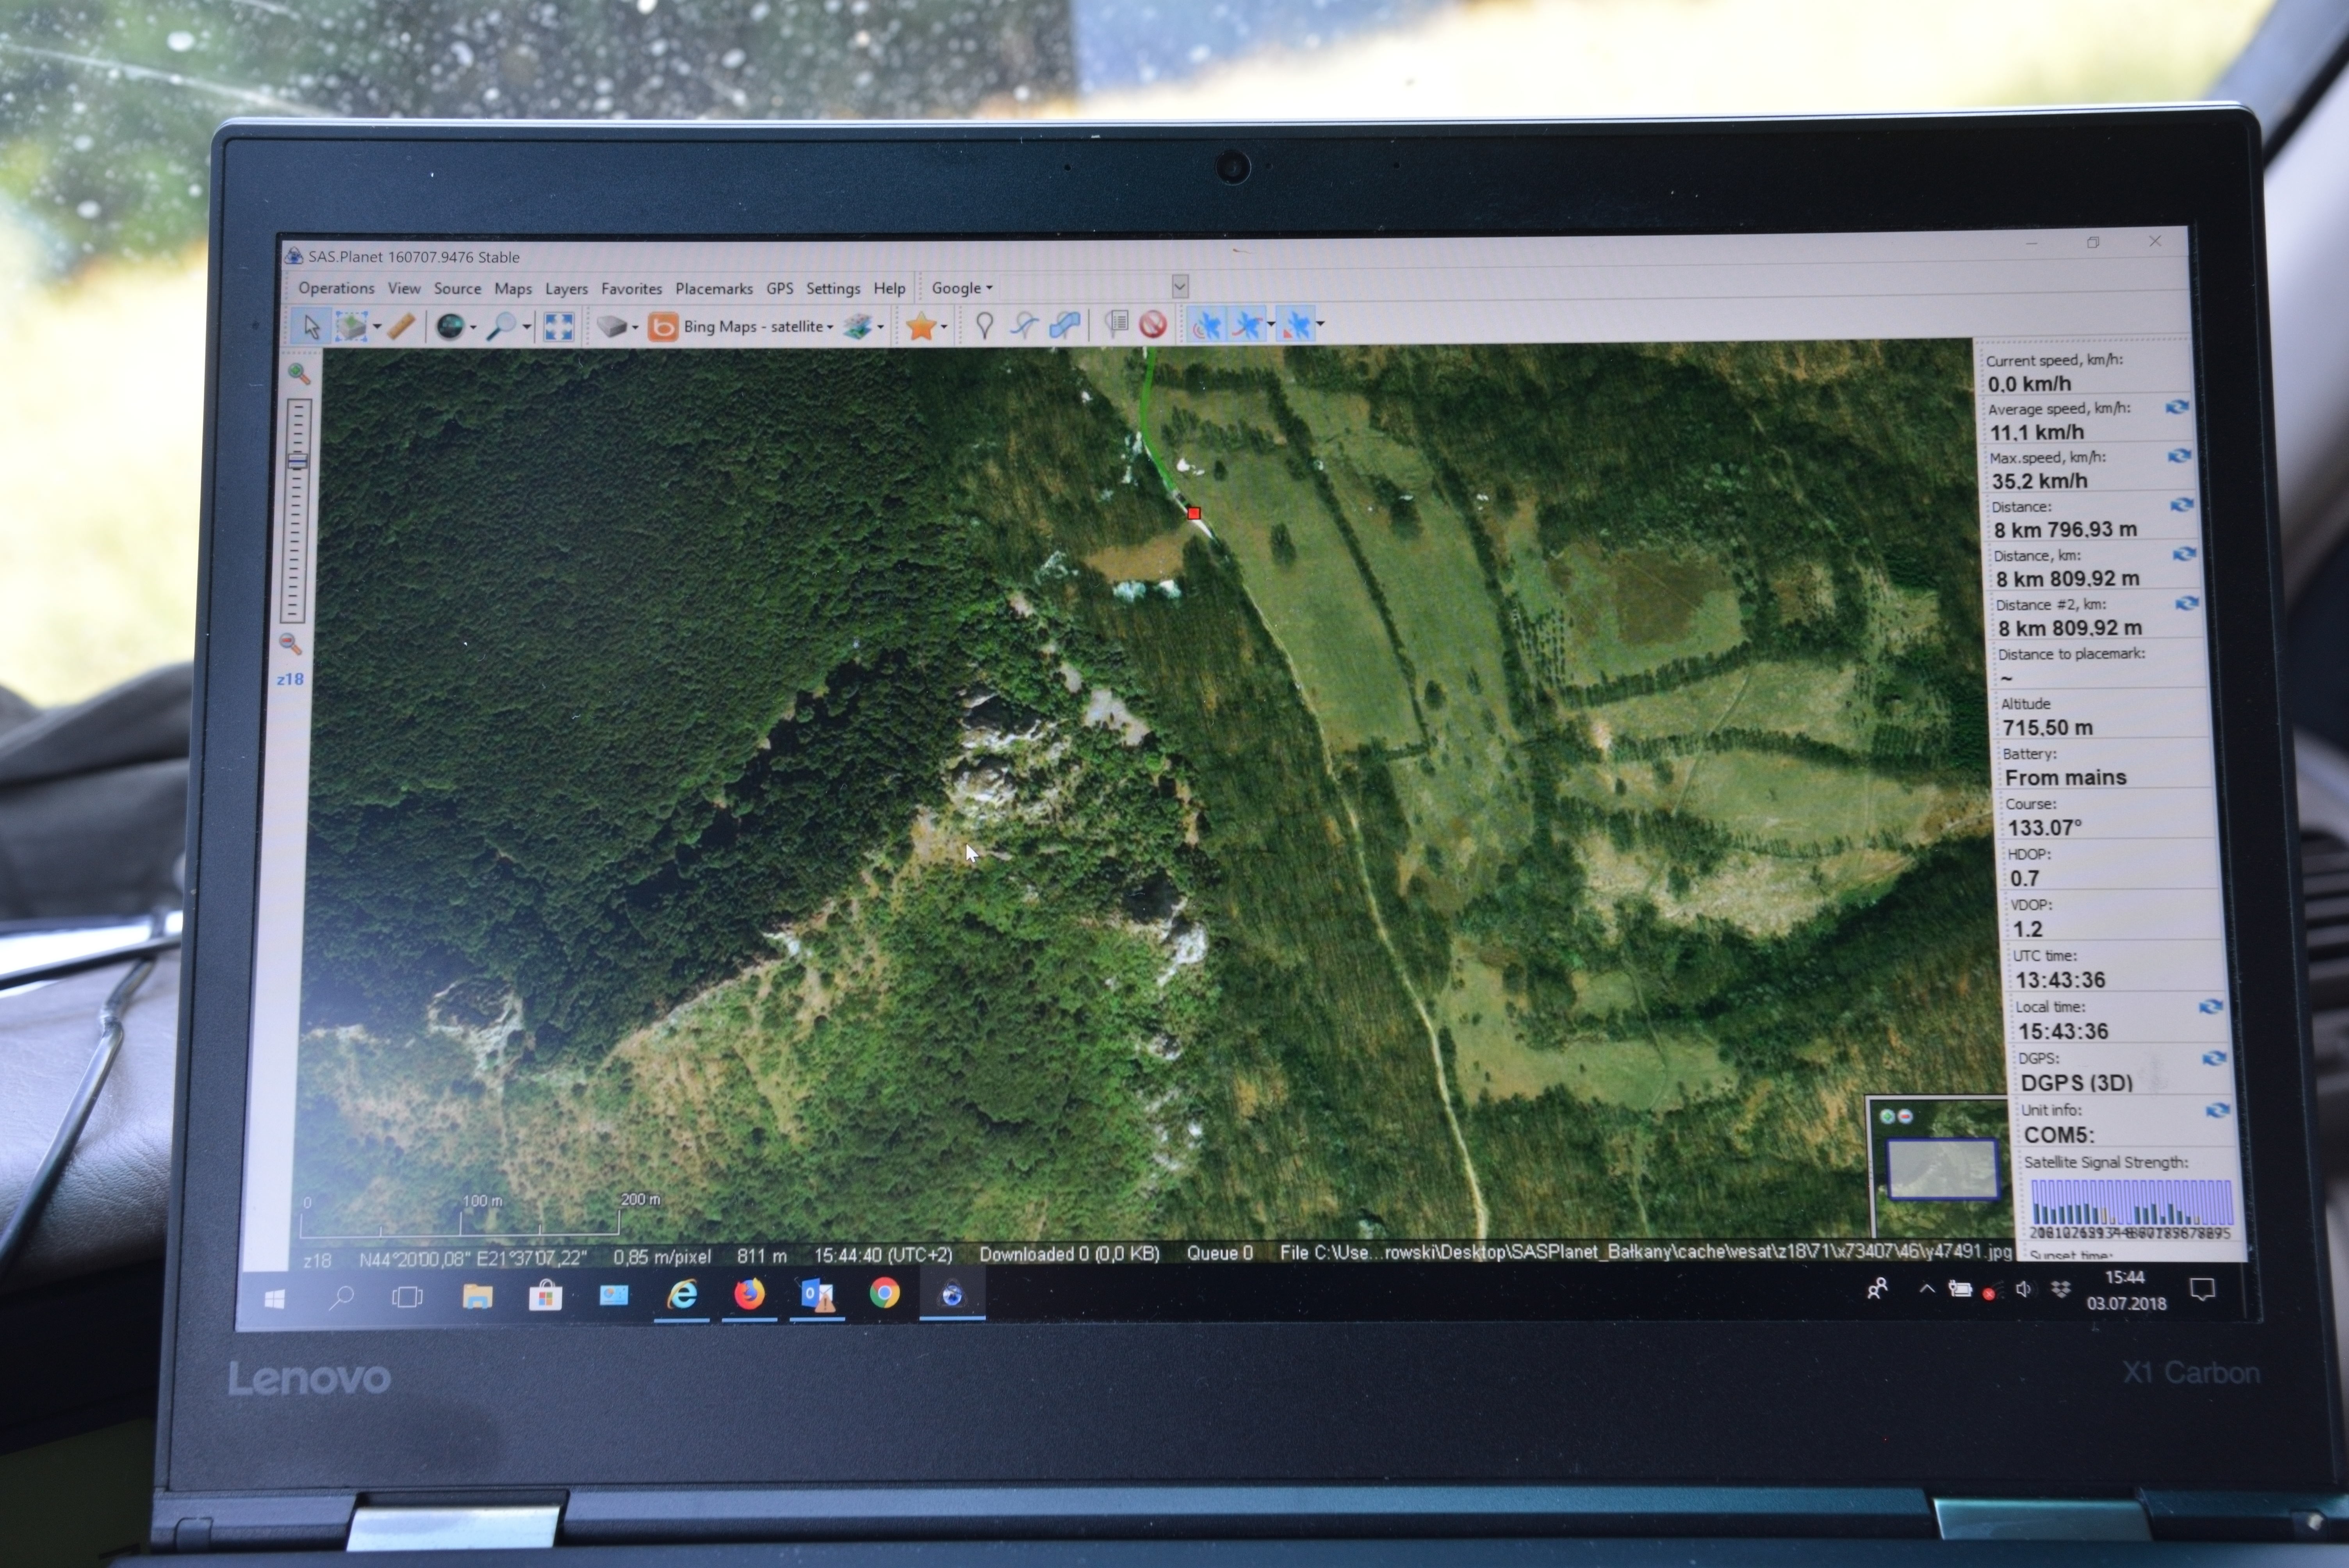Open the Google search provider dropdown

tap(962, 288)
